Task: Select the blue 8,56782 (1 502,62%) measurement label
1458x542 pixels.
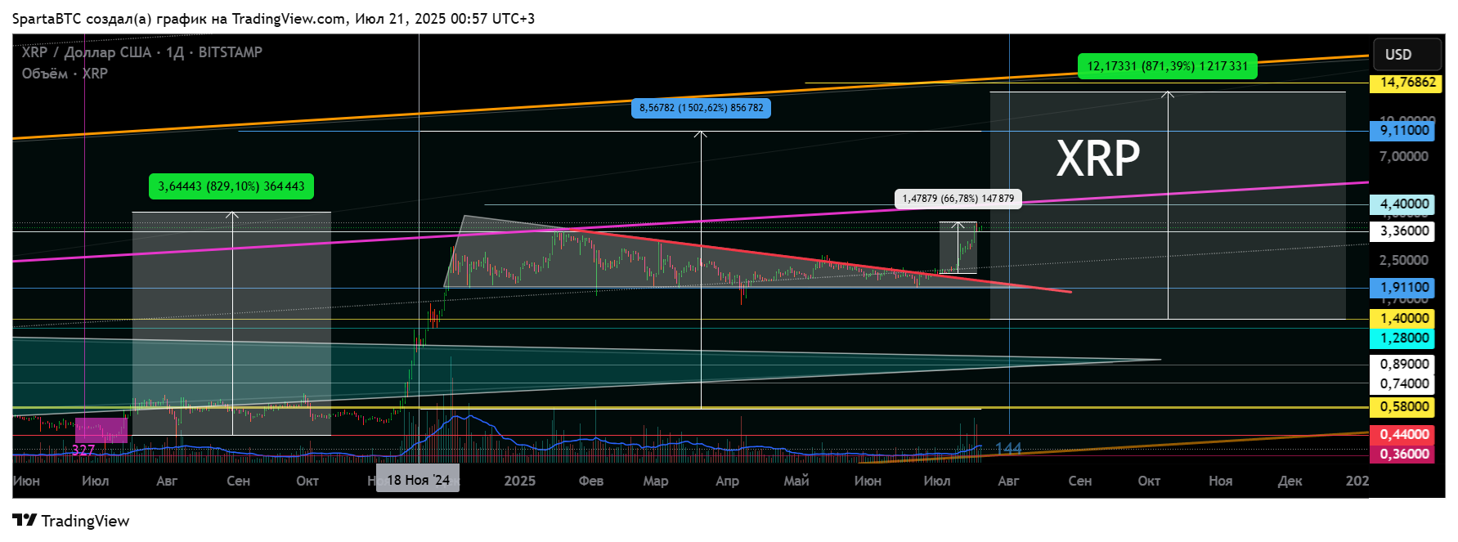Action: tap(701, 108)
